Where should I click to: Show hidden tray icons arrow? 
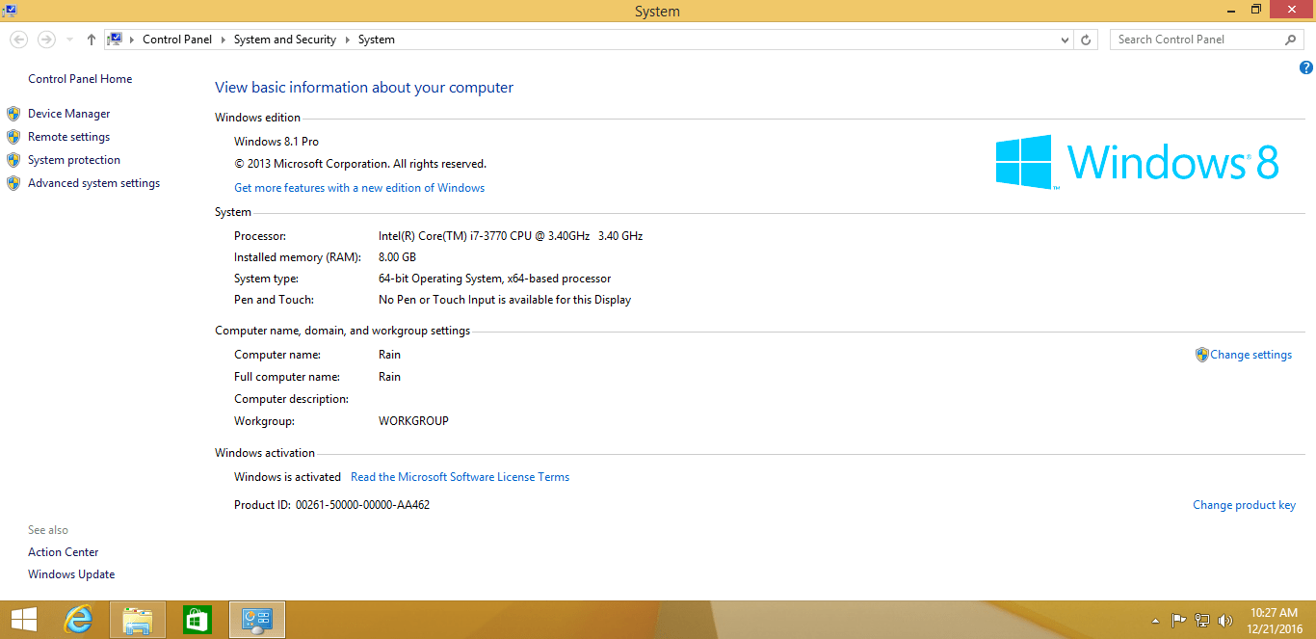click(1156, 621)
